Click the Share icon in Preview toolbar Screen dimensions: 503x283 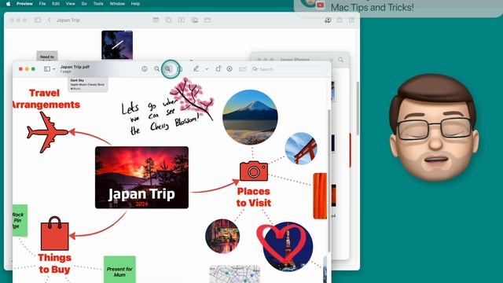(x=180, y=68)
